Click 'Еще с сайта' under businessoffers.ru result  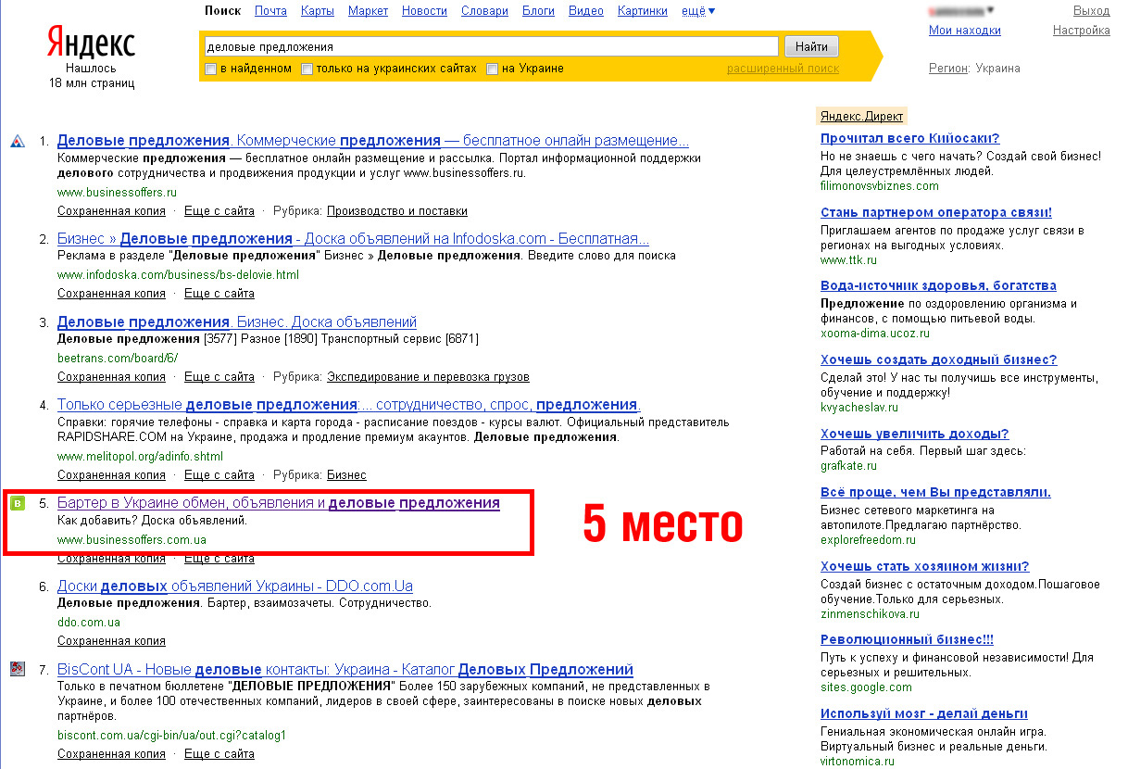point(219,211)
